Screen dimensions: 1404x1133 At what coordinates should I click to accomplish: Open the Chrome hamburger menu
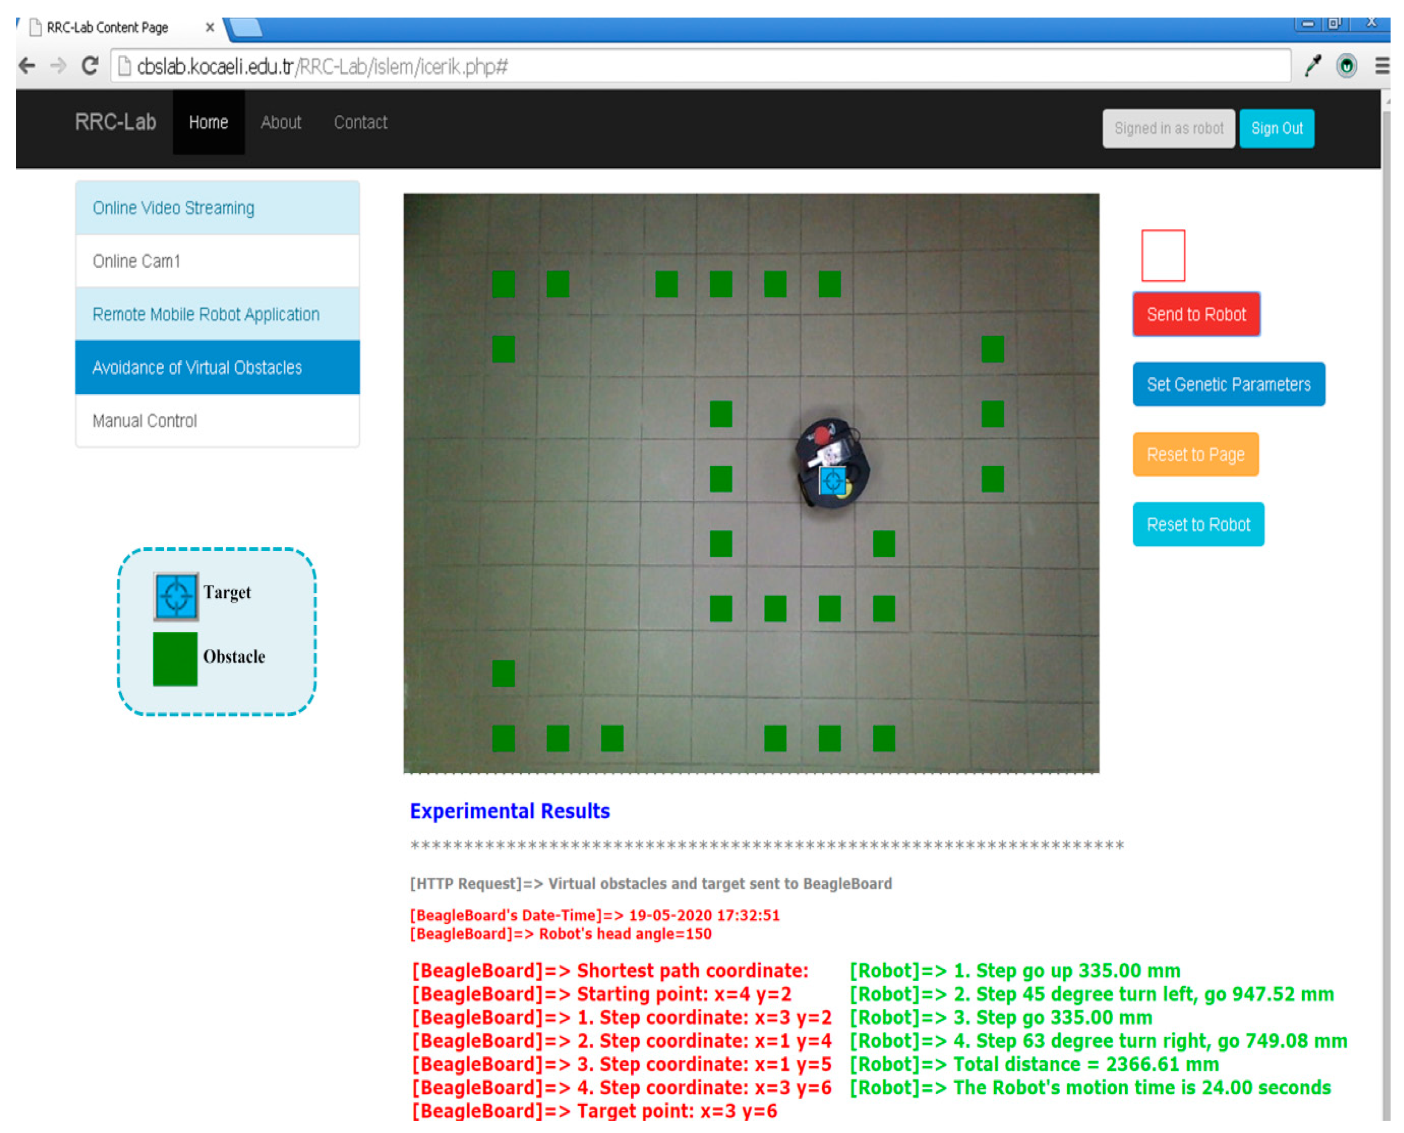[x=1382, y=66]
